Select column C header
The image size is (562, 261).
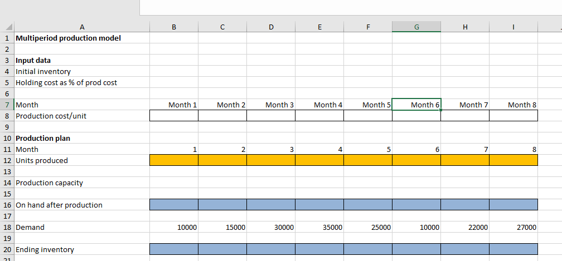222,27
